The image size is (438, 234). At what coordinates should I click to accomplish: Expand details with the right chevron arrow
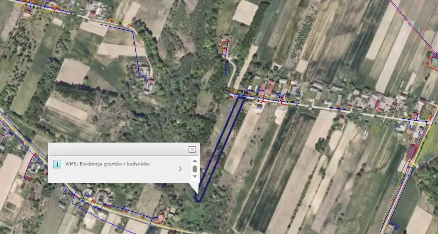[180, 169]
